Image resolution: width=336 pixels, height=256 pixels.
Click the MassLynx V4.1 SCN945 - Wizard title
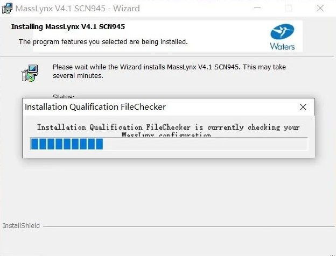[x=78, y=9]
